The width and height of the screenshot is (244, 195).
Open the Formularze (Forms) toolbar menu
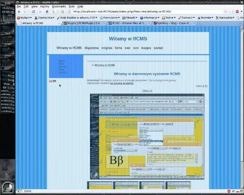pos(110,18)
